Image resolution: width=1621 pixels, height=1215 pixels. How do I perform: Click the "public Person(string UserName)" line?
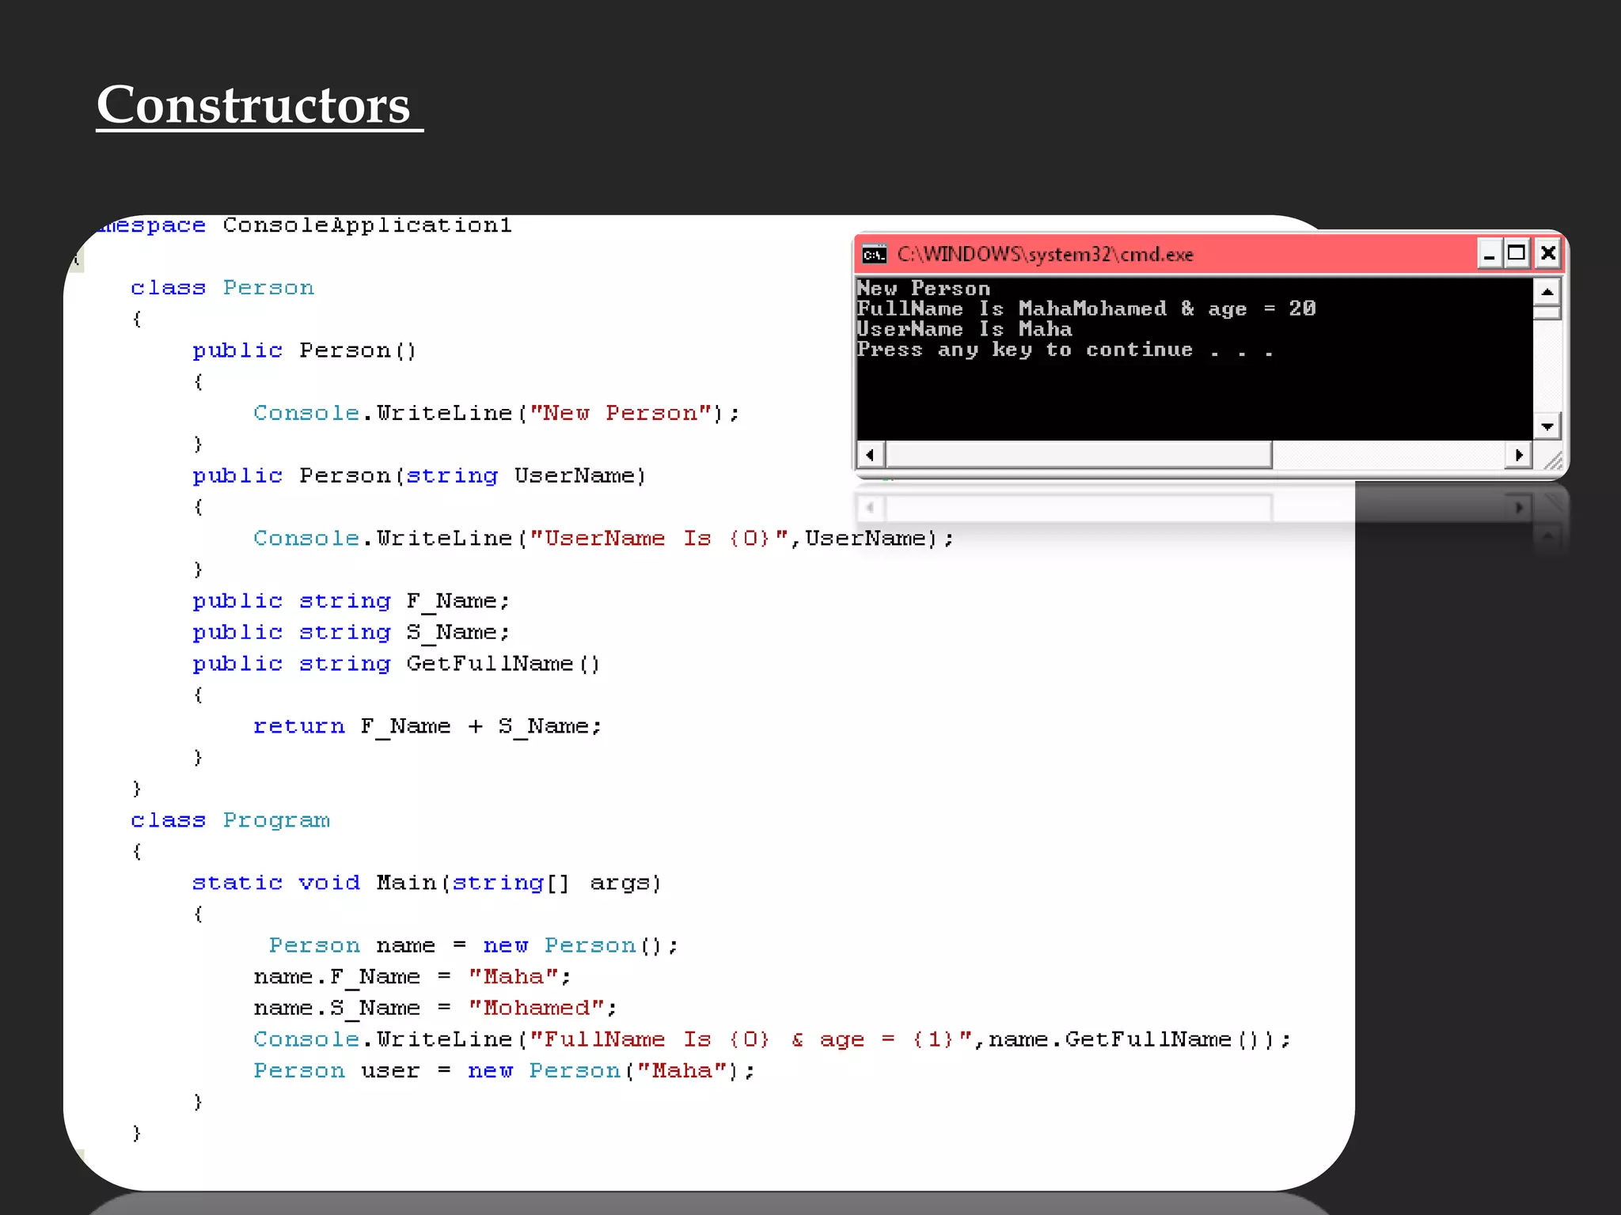coord(419,475)
